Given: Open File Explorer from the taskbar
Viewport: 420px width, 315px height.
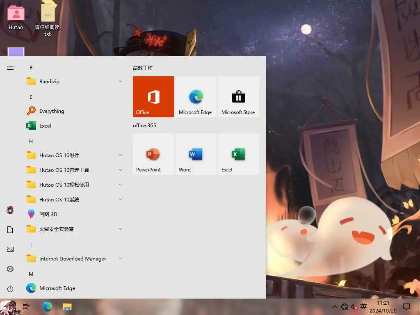Looking at the screenshot, I should coord(67,307).
